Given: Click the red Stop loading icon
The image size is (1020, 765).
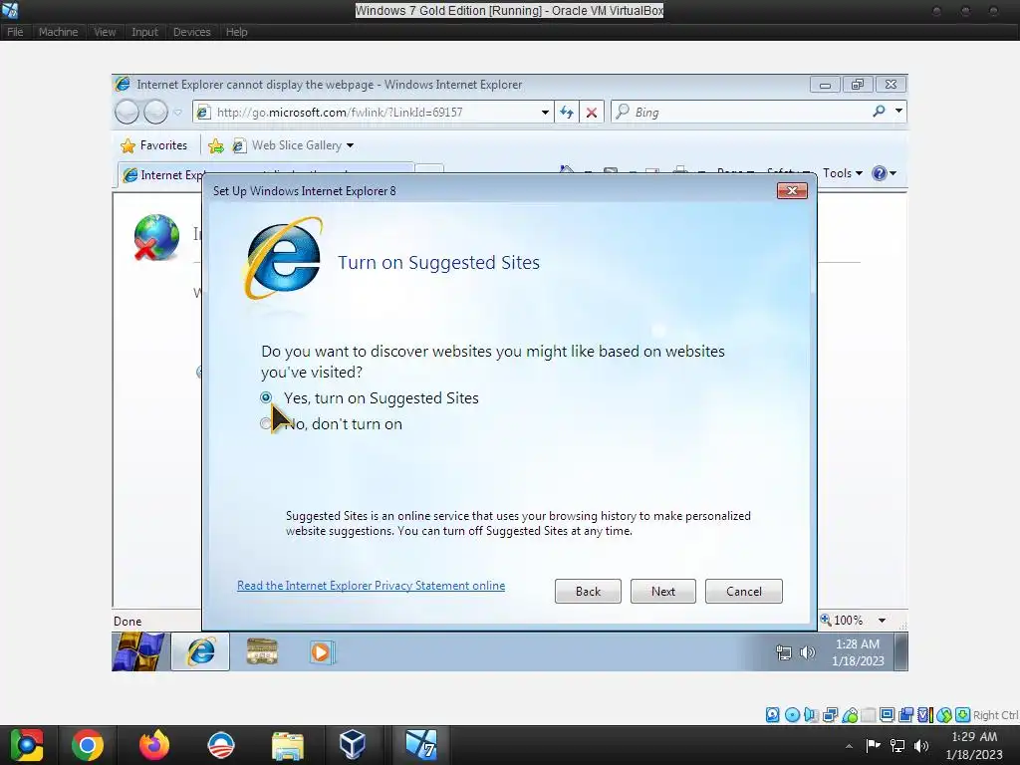Looking at the screenshot, I should click(592, 112).
